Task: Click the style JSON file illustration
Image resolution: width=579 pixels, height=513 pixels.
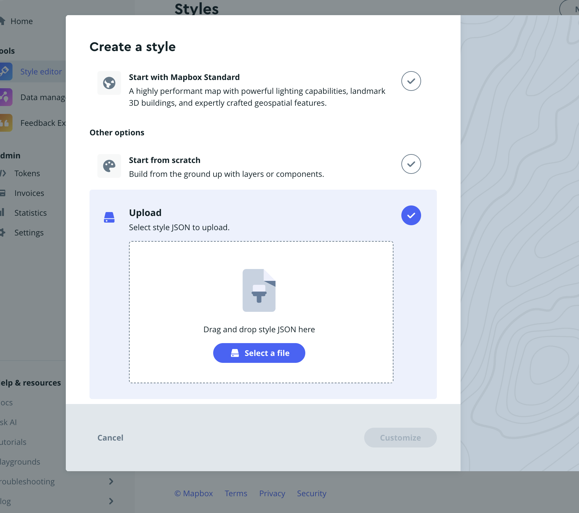Action: point(259,290)
